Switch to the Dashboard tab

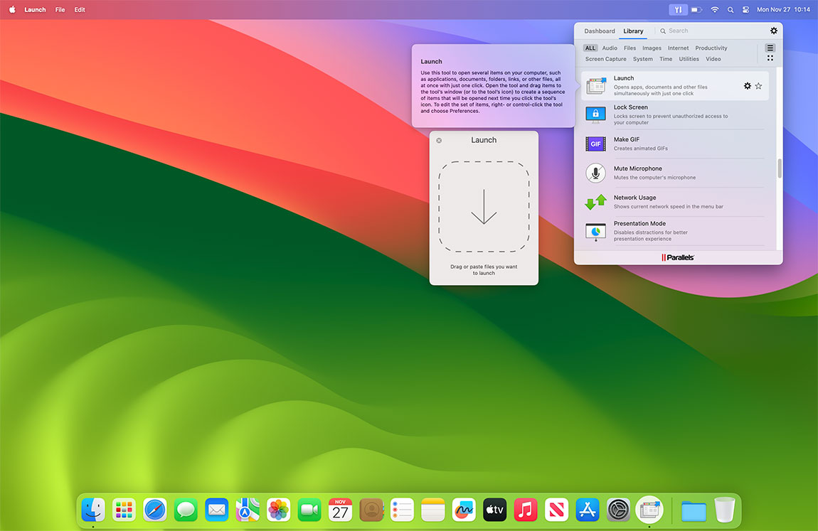pos(599,31)
